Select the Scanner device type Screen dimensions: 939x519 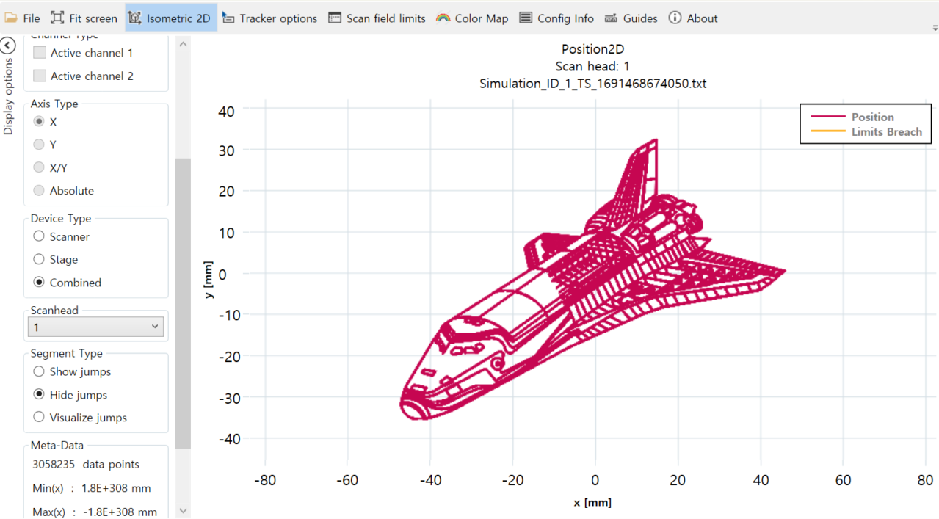click(x=40, y=236)
